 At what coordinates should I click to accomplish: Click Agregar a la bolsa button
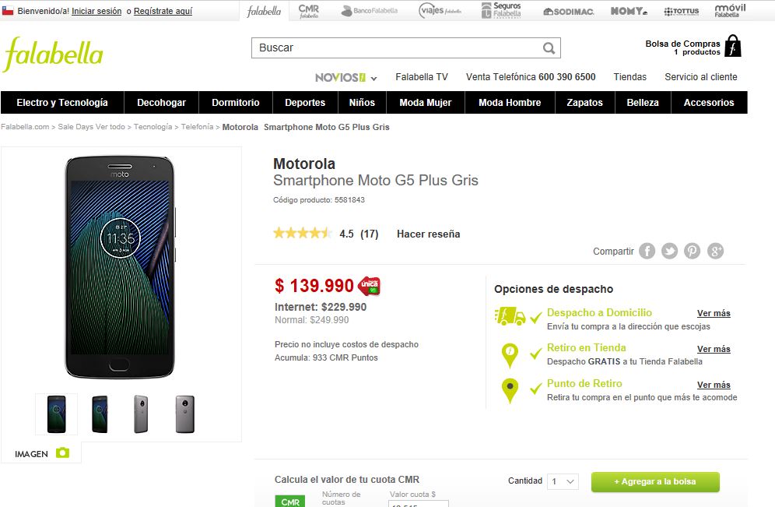pos(654,481)
